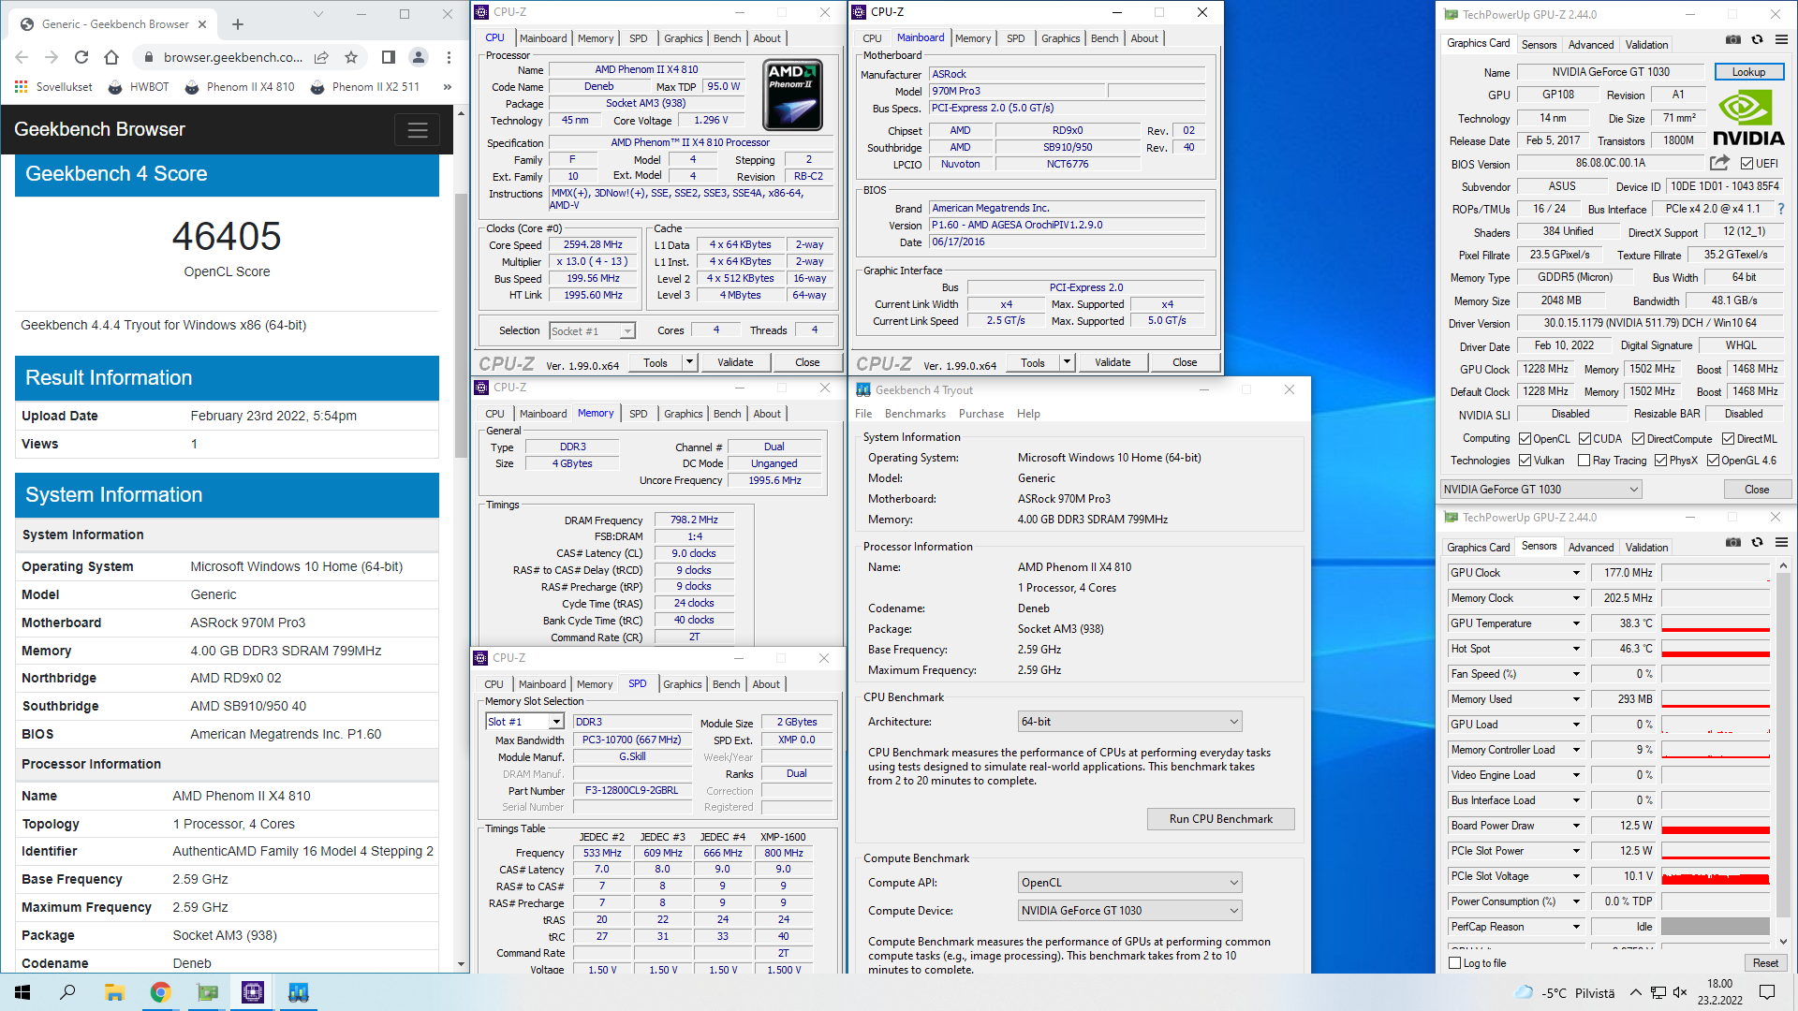Click Reset button in GPU-Z Sensors
1798x1011 pixels.
pos(1765,963)
